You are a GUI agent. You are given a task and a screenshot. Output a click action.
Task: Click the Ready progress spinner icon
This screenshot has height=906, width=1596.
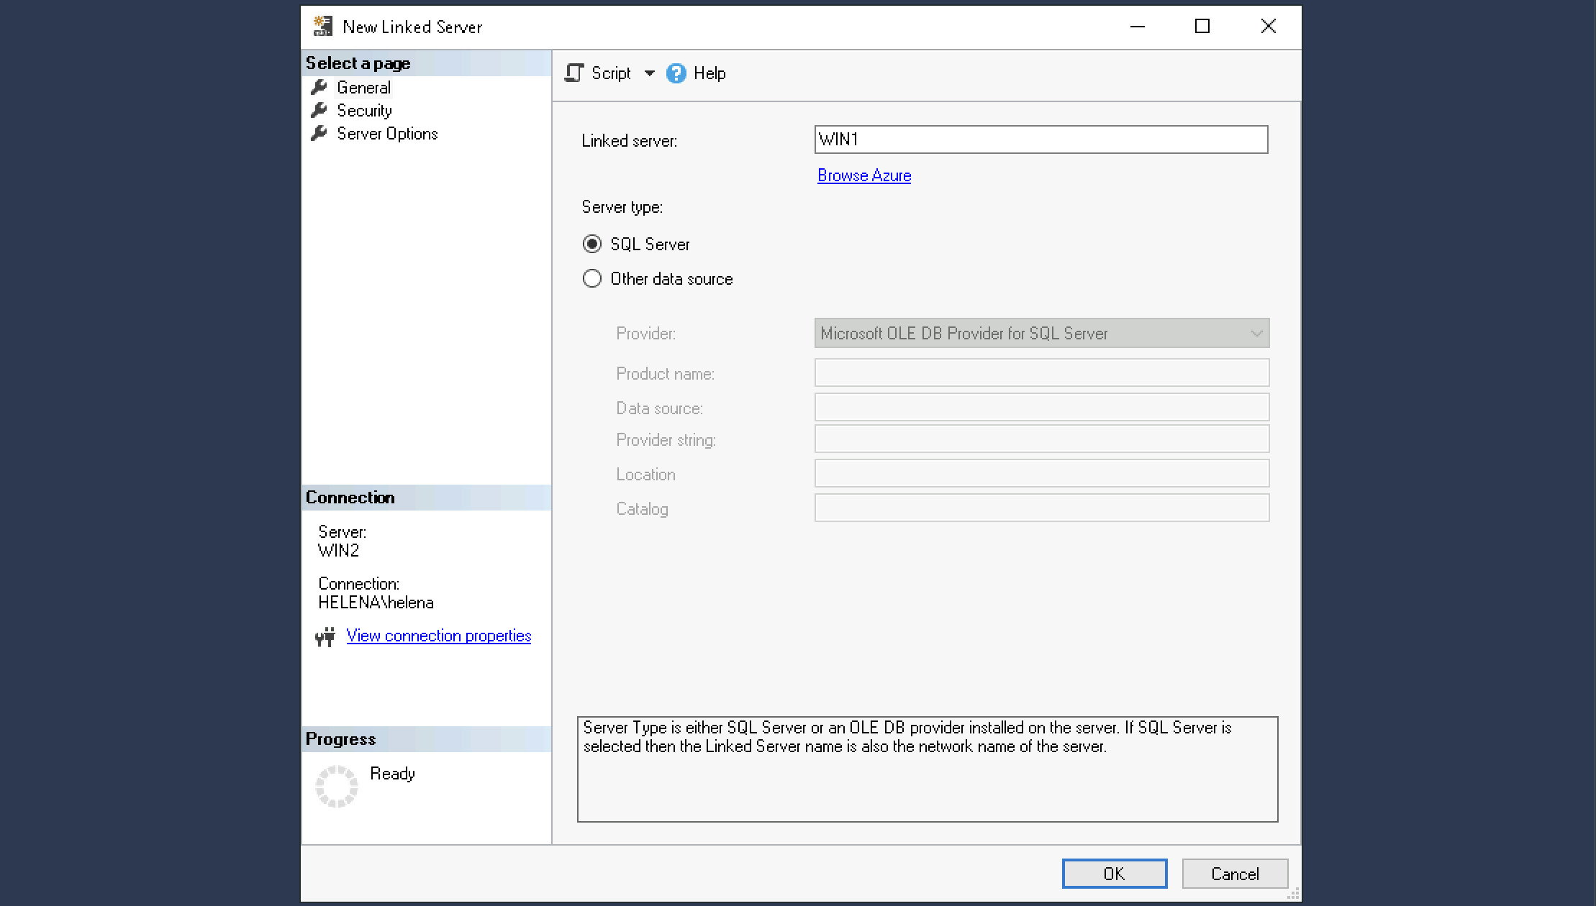(336, 786)
